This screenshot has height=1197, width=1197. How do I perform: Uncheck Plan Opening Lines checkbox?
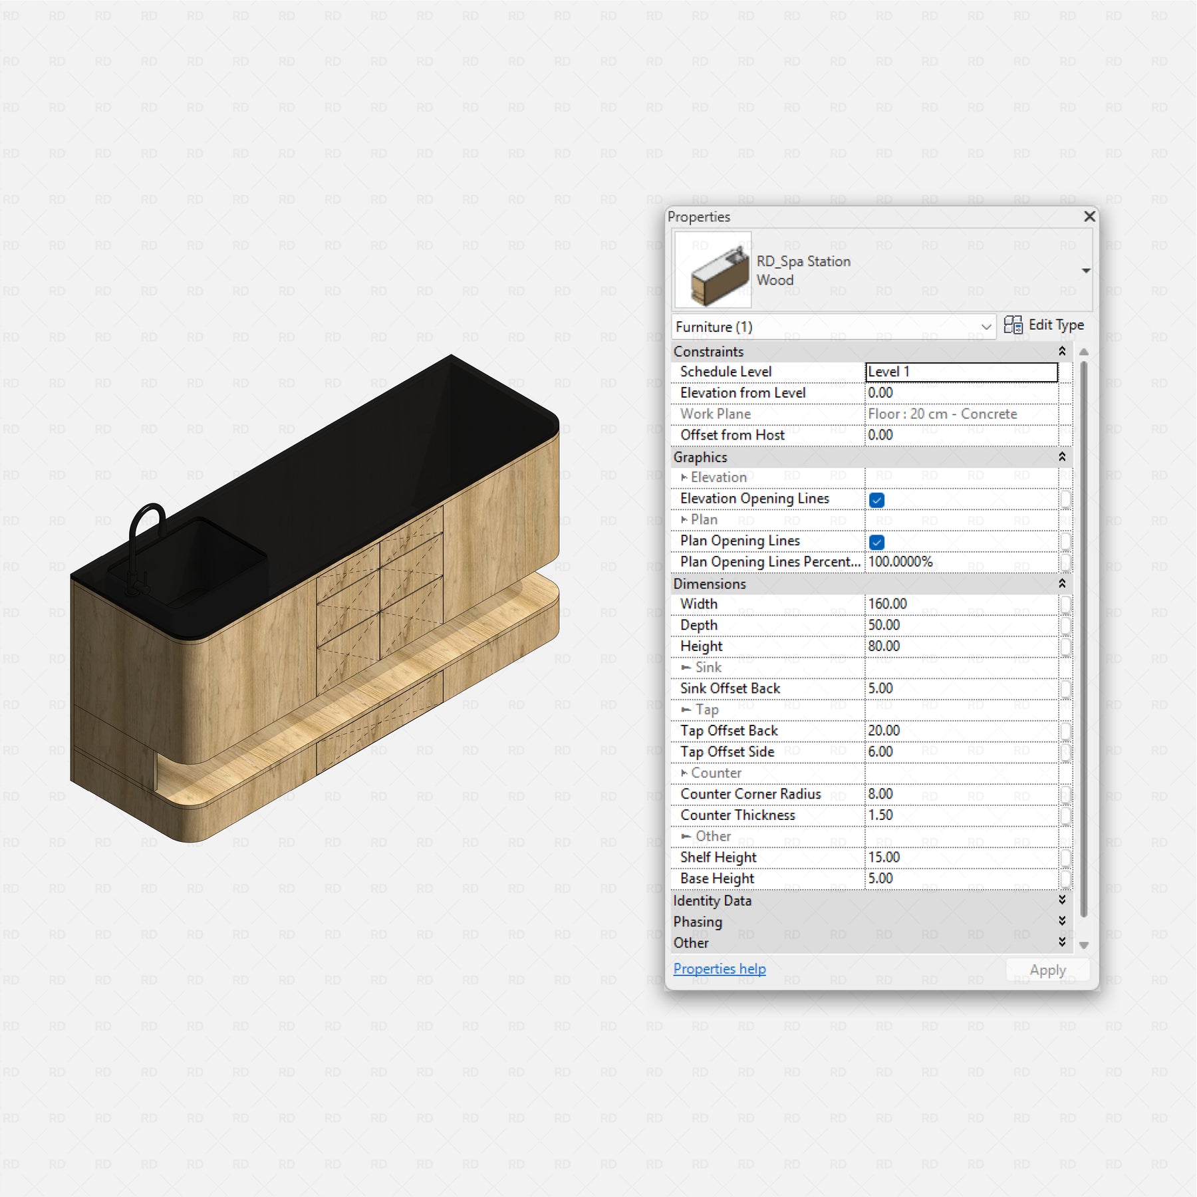[876, 542]
